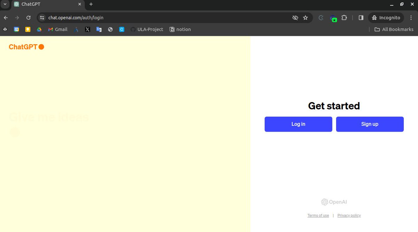This screenshot has height=232, width=418.
Task: Open the tab search dropdown arrow
Action: pos(5,4)
